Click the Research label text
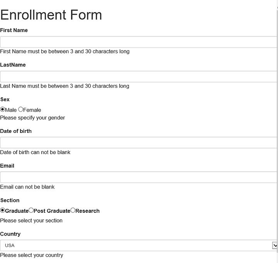 click(x=87, y=211)
